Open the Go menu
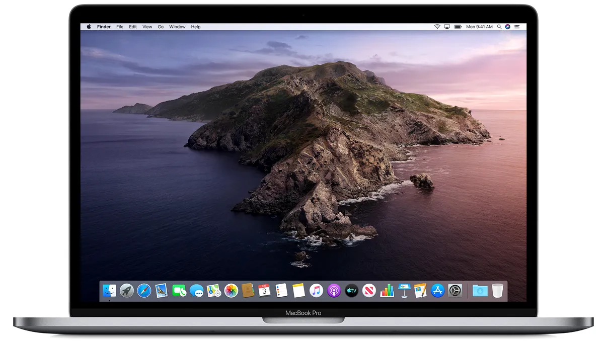 161,26
